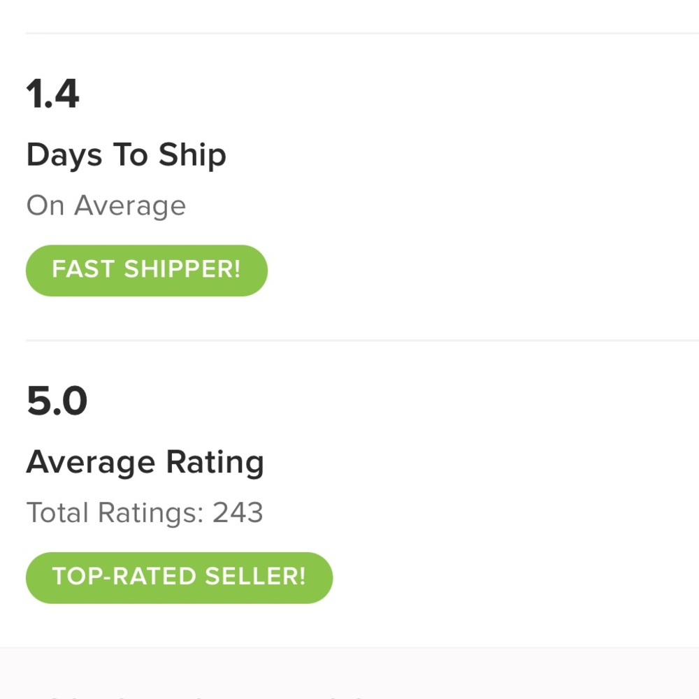Click the Total Ratings label text
The width and height of the screenshot is (699, 699).
pos(115,513)
